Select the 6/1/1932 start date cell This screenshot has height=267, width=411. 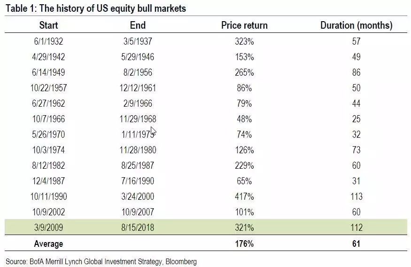tap(48, 41)
